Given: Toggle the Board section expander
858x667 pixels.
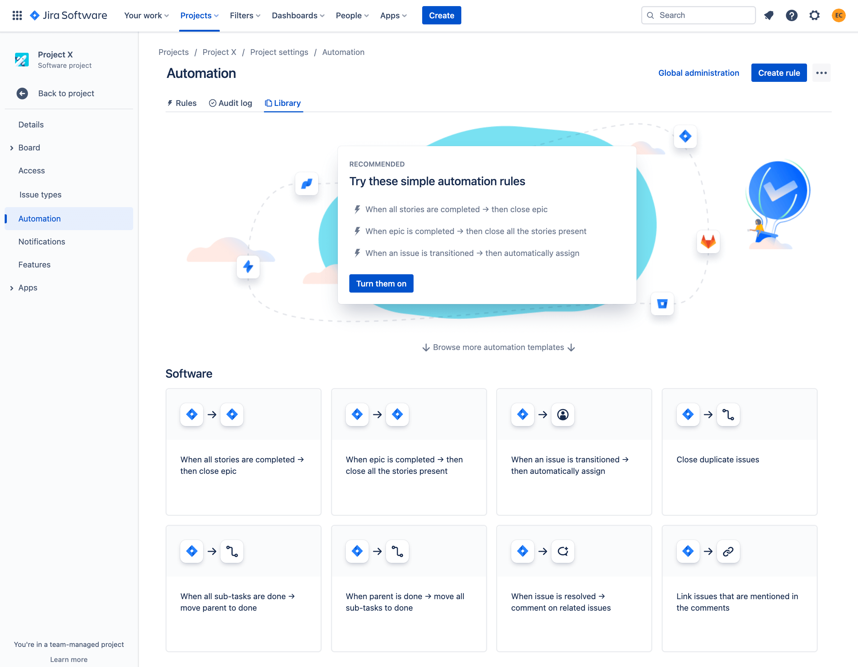Looking at the screenshot, I should click(11, 148).
